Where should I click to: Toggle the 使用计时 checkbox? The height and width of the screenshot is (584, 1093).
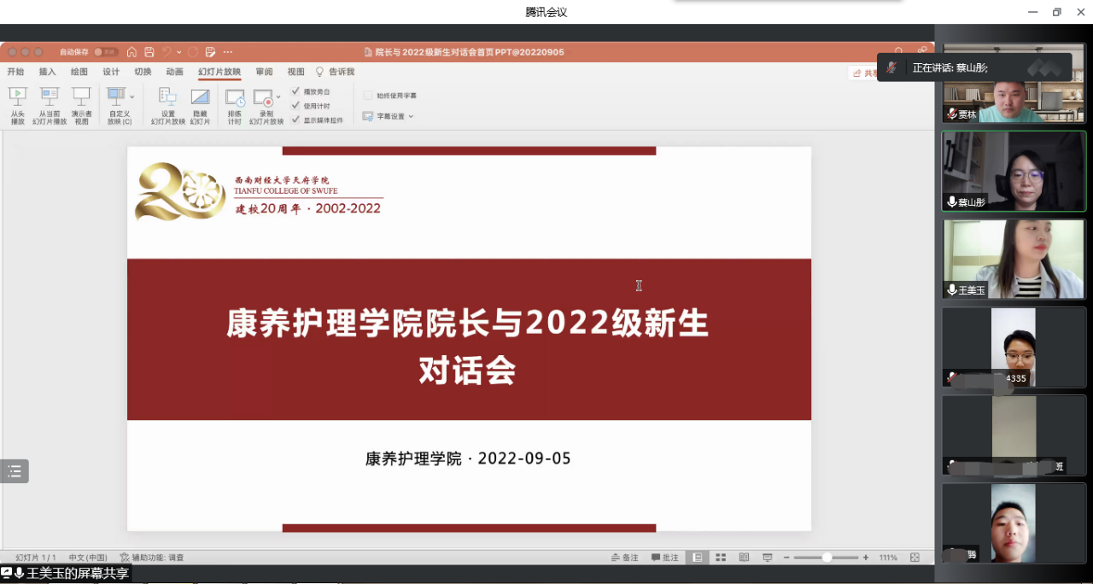pyautogui.click(x=295, y=106)
